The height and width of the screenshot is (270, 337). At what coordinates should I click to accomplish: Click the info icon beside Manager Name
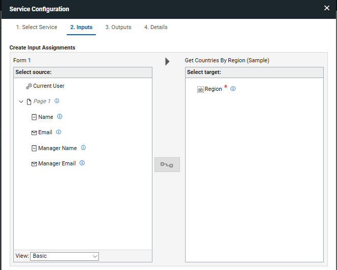coord(83,148)
